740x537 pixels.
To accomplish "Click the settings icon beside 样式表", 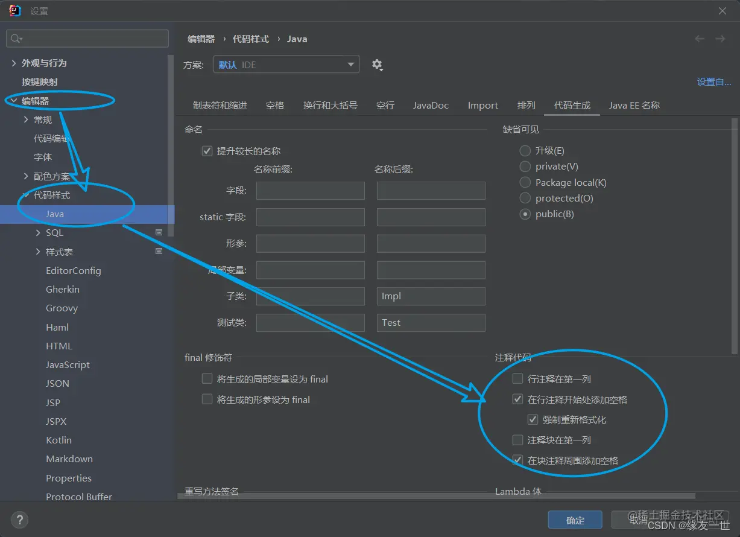I will click(159, 251).
